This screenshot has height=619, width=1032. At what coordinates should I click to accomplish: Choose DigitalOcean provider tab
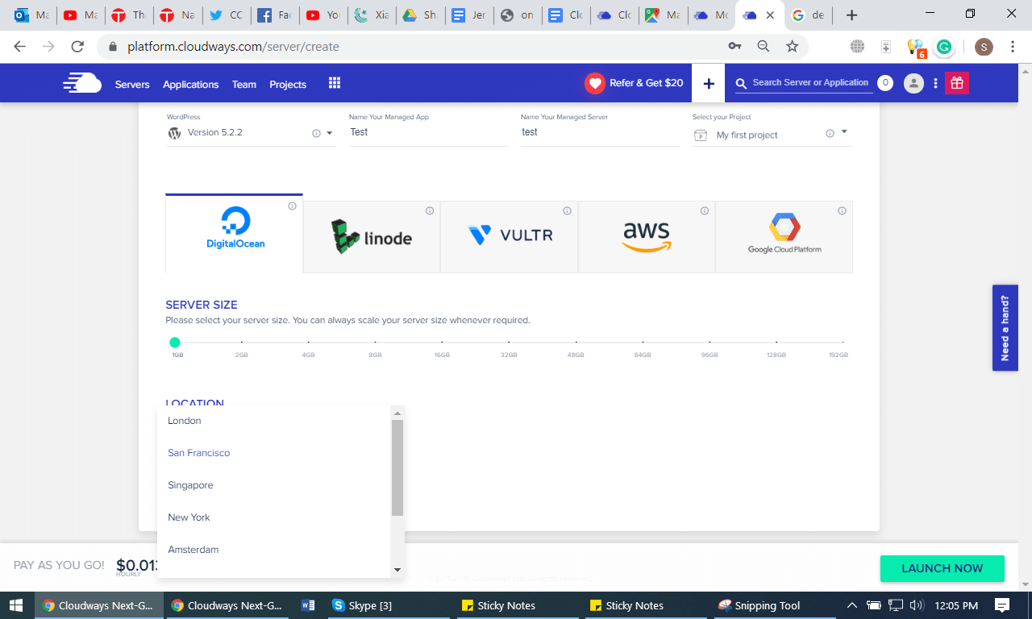(x=235, y=233)
